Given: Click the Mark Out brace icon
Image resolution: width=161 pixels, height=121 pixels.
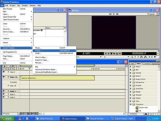Looking at the screenshot, I should (x=138, y=57).
